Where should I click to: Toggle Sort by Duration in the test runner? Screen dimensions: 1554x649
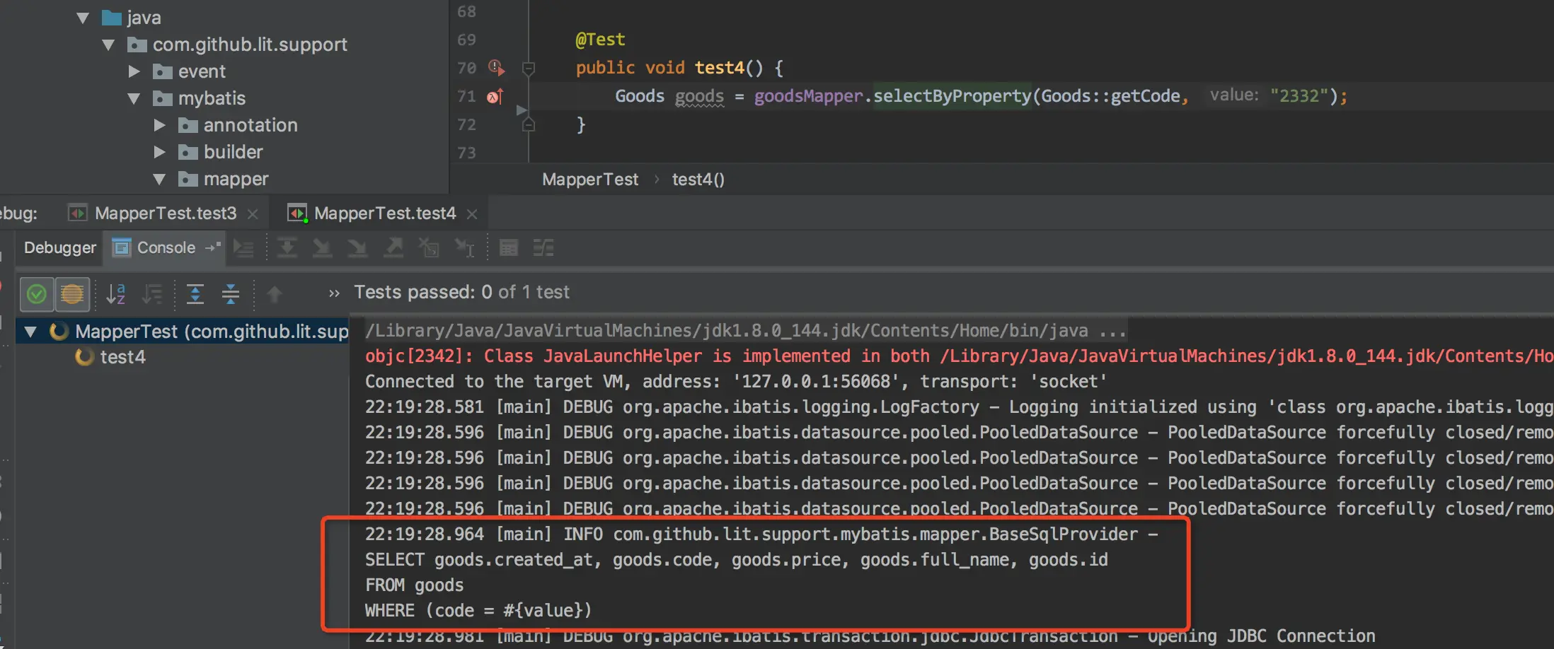tap(152, 293)
